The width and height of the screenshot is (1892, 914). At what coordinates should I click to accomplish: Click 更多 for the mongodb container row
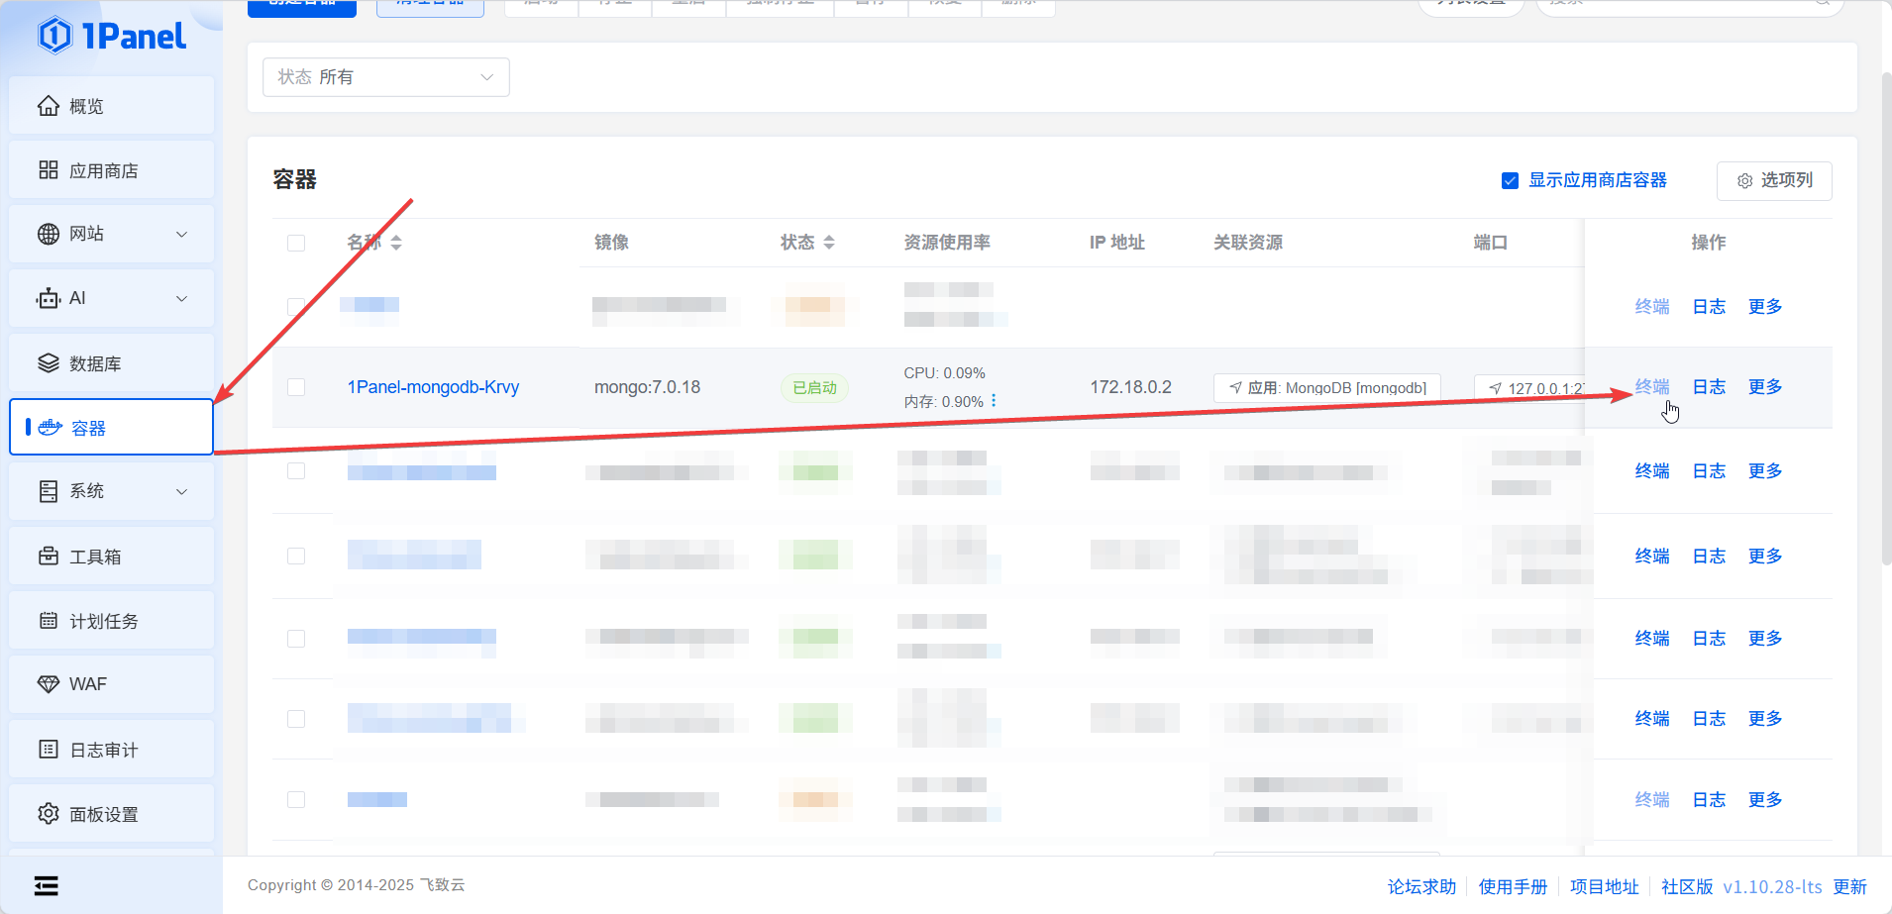(x=1764, y=387)
